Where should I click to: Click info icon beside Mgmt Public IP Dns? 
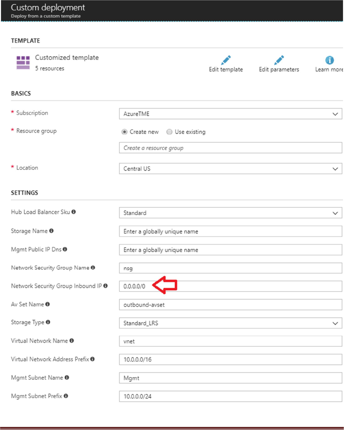65,249
